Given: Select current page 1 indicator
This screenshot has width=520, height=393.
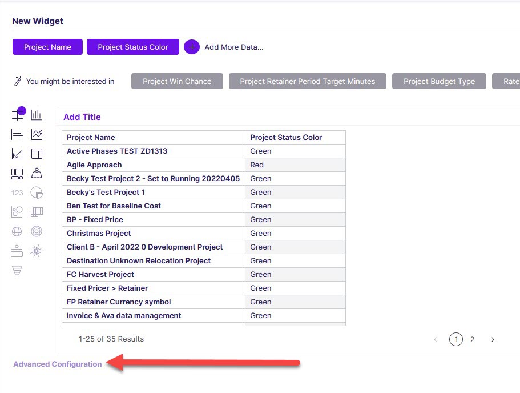Looking at the screenshot, I should click(x=456, y=339).
